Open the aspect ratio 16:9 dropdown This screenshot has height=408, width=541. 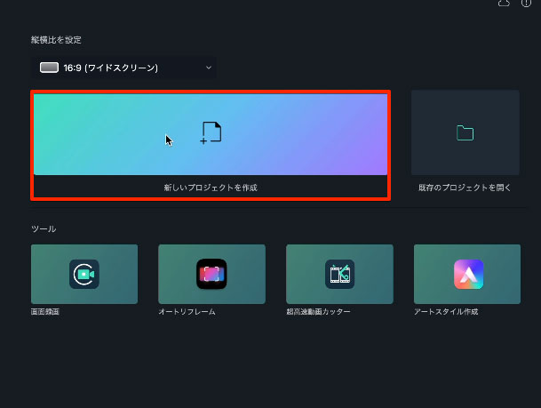(x=123, y=68)
